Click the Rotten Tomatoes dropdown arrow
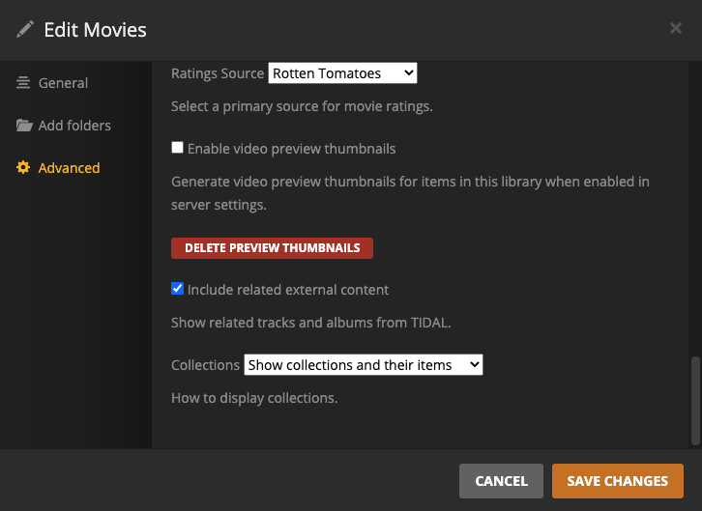This screenshot has height=511, width=702. (x=408, y=72)
